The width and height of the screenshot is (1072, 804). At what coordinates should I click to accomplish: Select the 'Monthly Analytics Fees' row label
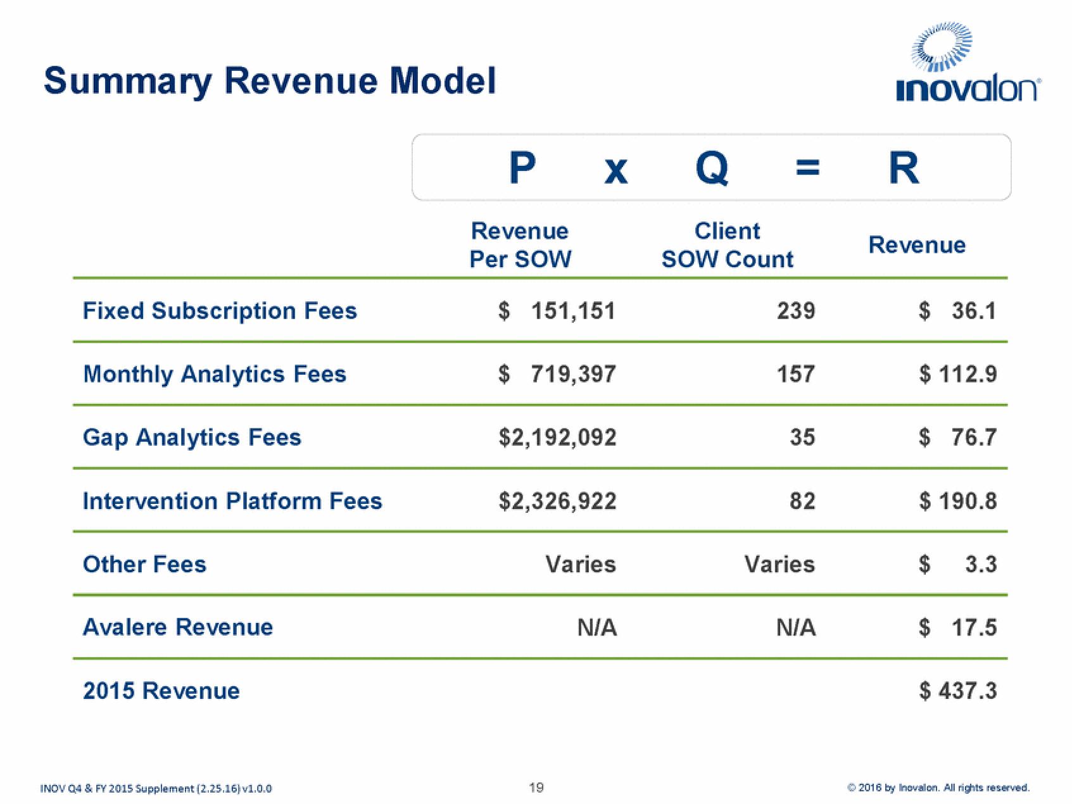(215, 374)
